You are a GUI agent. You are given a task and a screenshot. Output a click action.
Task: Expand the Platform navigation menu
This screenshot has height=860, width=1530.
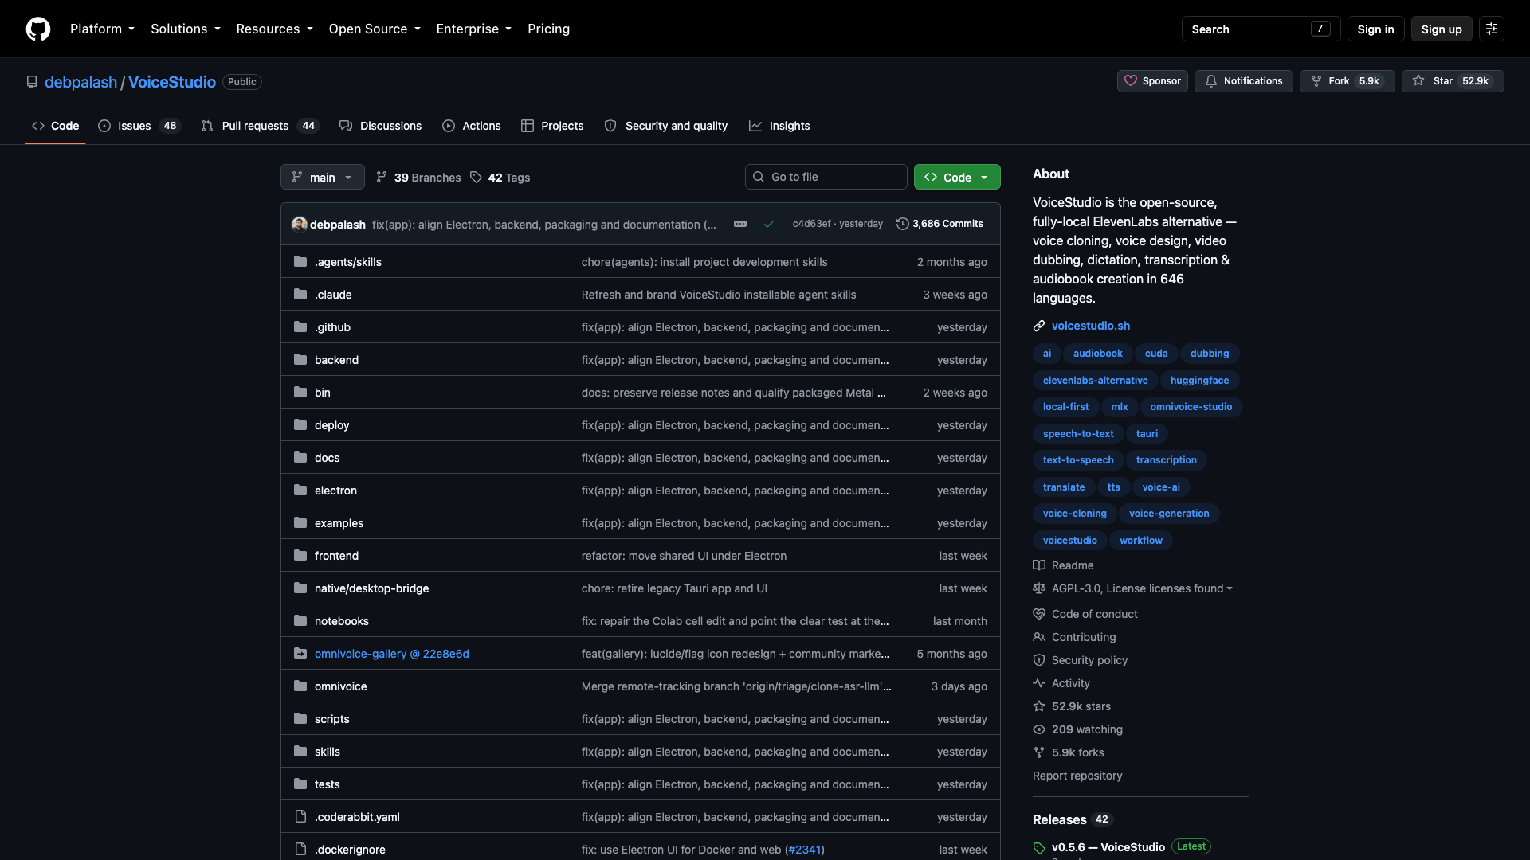102,29
